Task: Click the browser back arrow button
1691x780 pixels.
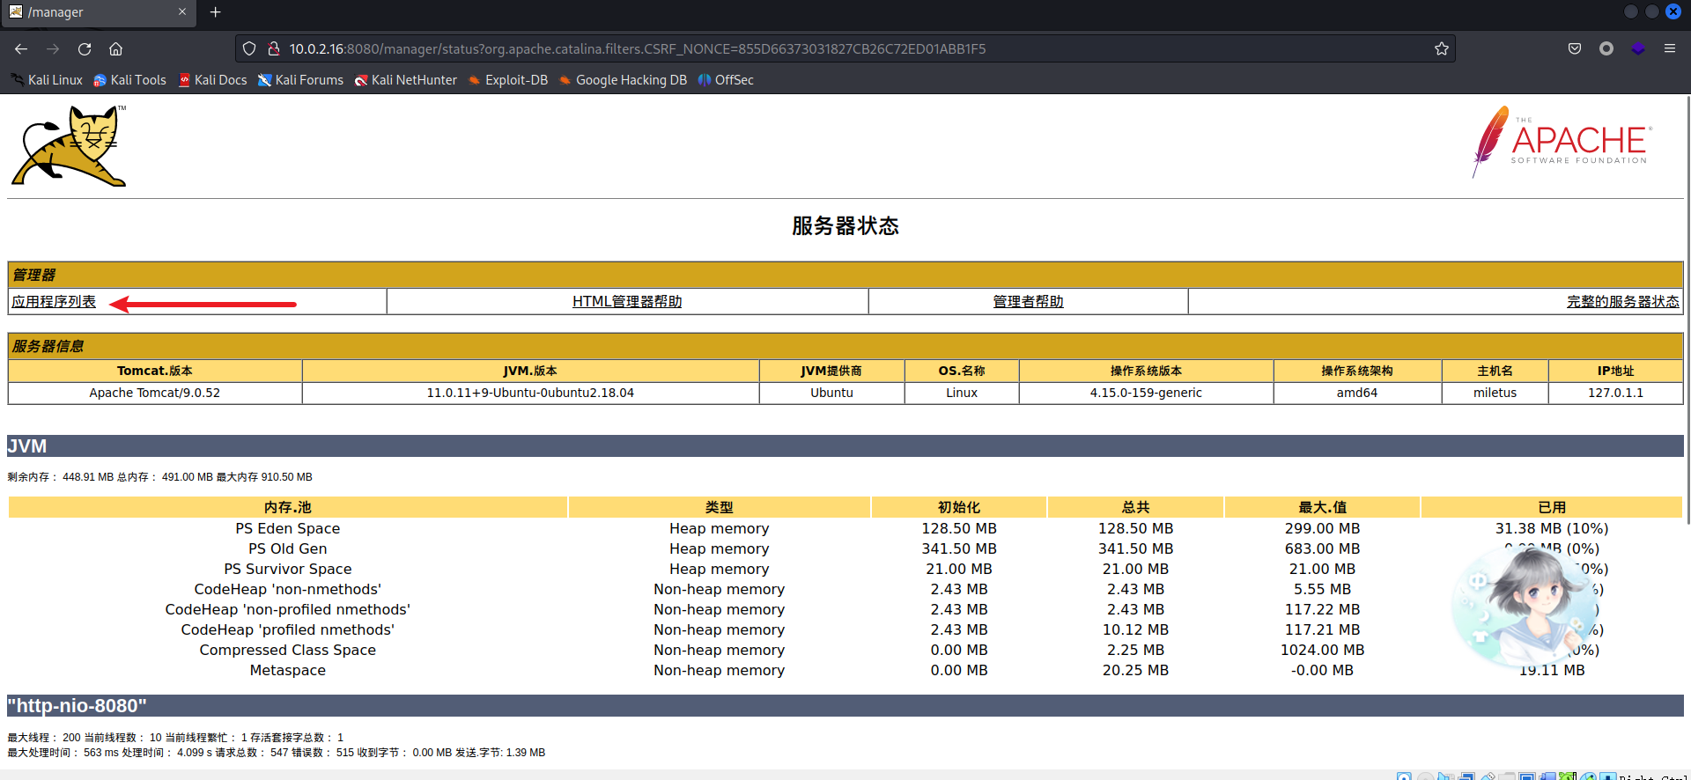Action: pos(21,49)
